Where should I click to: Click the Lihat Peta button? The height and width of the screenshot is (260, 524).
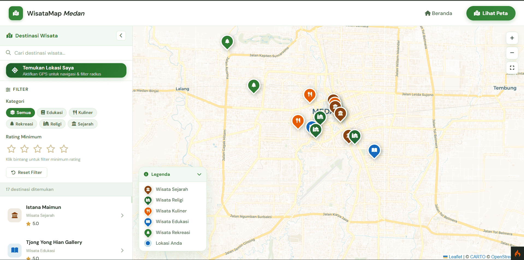pyautogui.click(x=491, y=13)
